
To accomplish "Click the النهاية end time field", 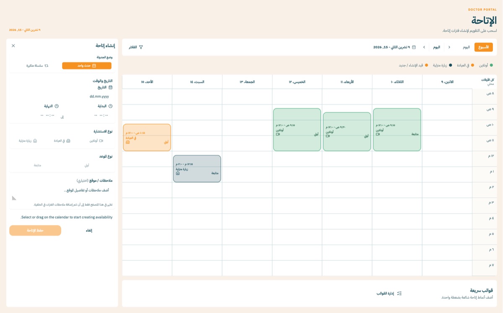I will coord(36,115).
